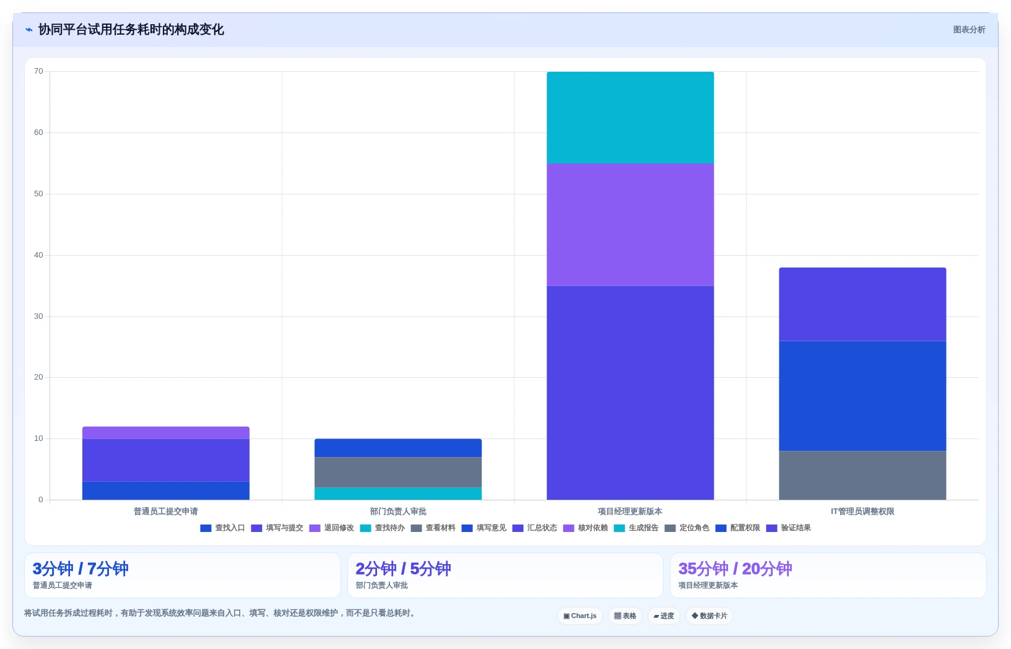The height and width of the screenshot is (649, 1011).
Task: Toggle the 填写意见 legend item
Action: (484, 528)
